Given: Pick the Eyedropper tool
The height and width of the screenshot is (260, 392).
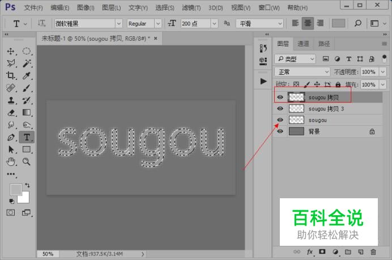Looking at the screenshot, I should pyautogui.click(x=27, y=76).
